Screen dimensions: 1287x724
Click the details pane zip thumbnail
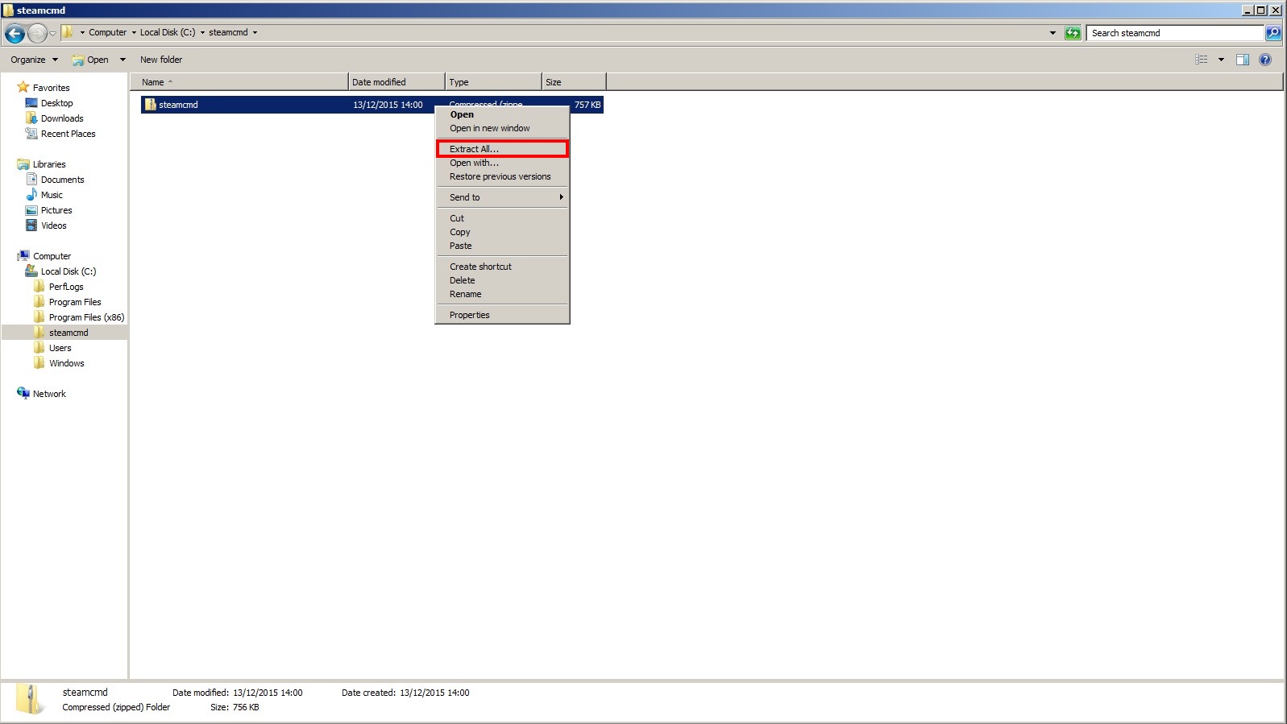coord(31,699)
